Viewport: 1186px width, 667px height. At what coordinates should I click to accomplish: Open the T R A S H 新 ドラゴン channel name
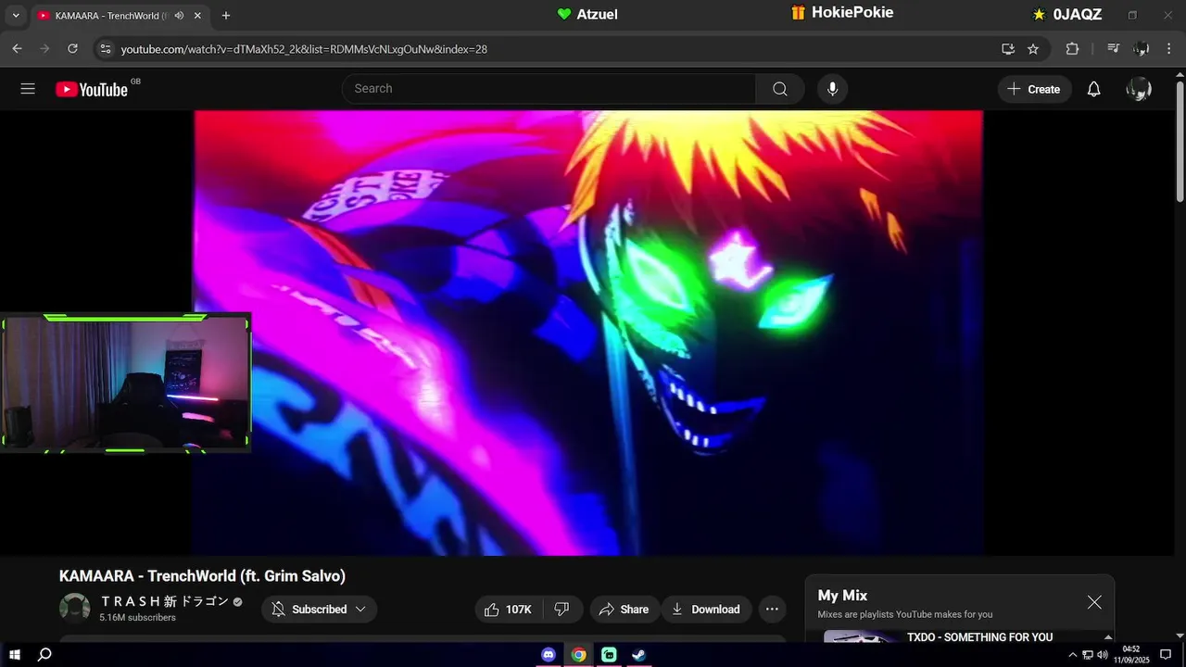coord(164,601)
